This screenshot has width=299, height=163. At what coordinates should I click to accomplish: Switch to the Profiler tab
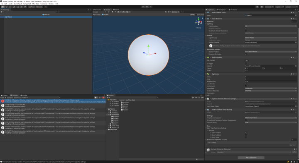coord(24,96)
